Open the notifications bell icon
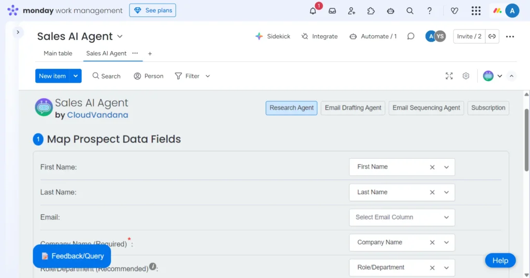Image resolution: width=530 pixels, height=278 pixels. click(x=313, y=11)
